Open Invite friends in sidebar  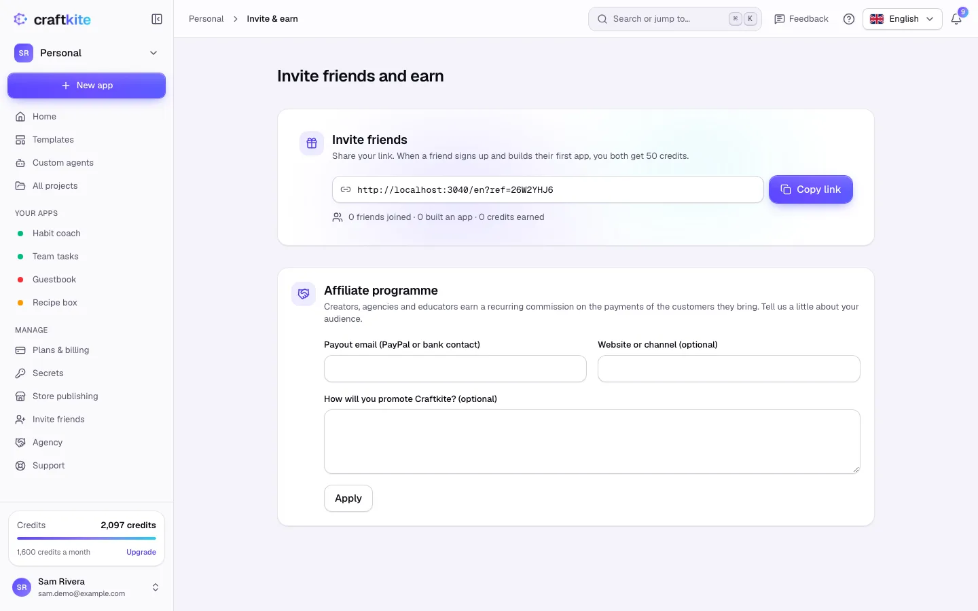tap(86, 420)
